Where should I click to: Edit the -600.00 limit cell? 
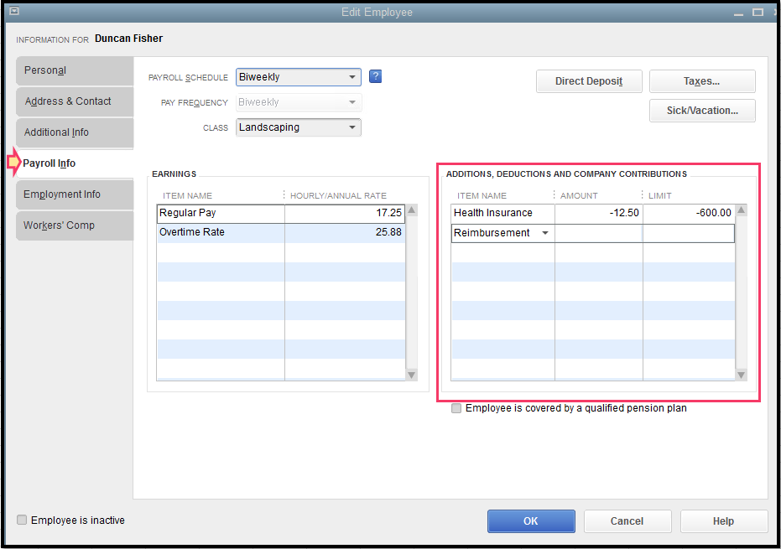tap(689, 213)
